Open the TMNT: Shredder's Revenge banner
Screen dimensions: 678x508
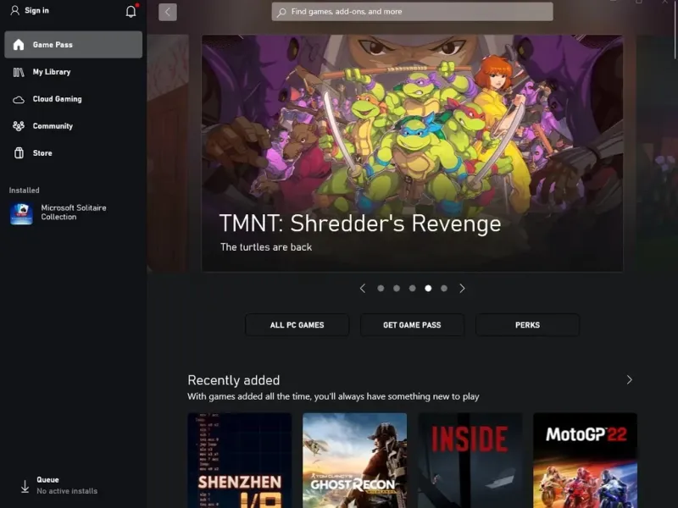pyautogui.click(x=412, y=153)
